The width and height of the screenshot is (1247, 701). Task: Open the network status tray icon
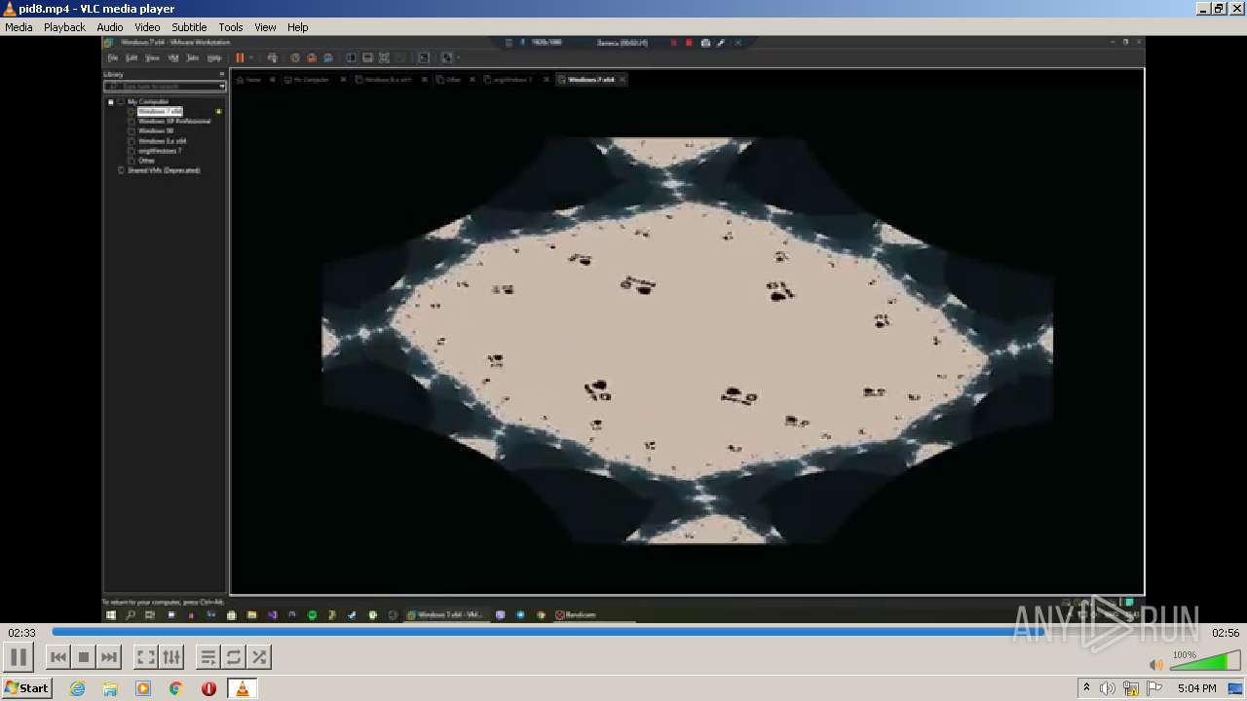1131,688
